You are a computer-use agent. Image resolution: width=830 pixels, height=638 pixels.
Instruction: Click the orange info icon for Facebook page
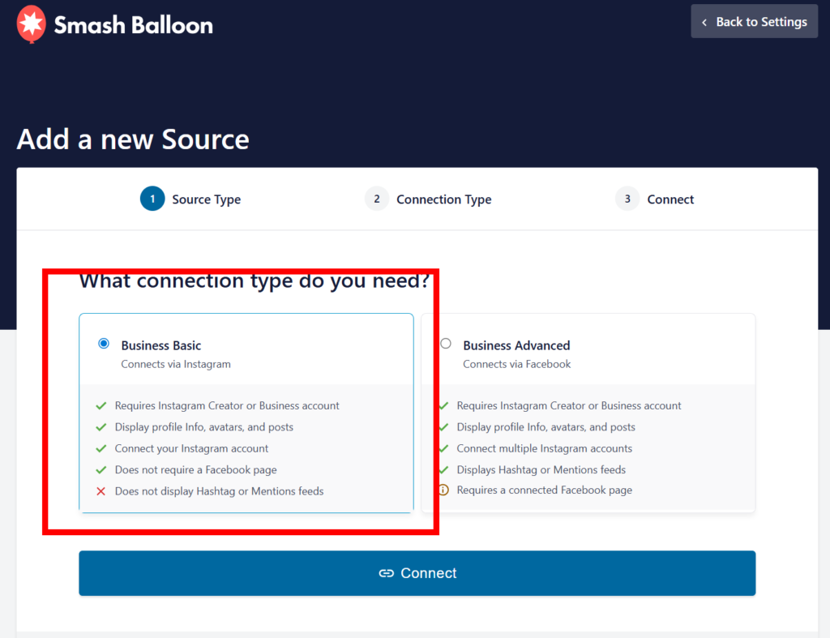tap(443, 490)
